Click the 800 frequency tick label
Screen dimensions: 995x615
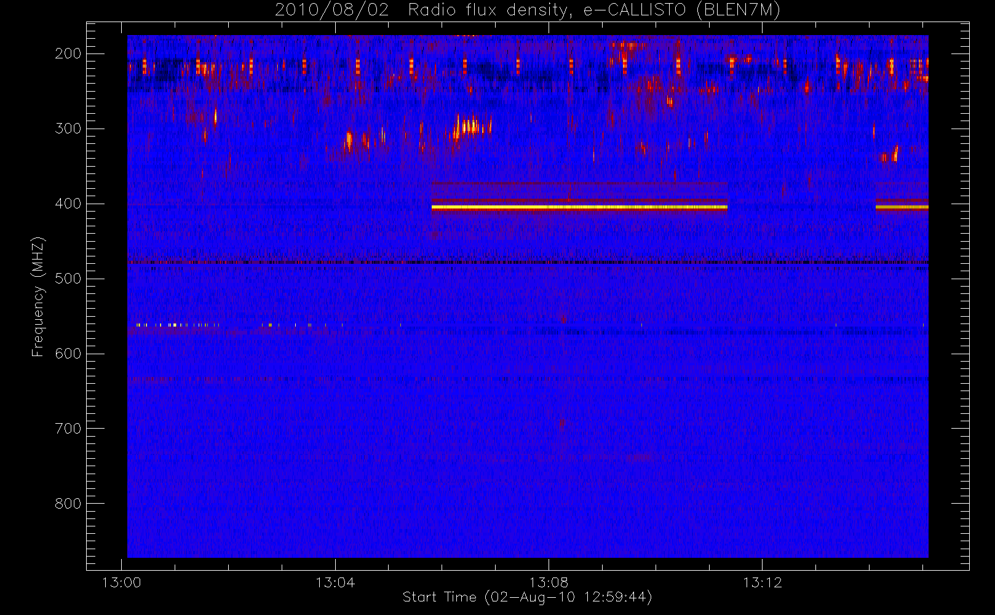click(x=68, y=504)
